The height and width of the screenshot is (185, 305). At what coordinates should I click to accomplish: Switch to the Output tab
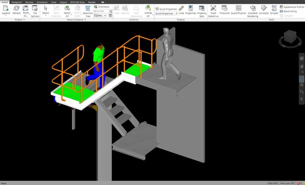63,2
